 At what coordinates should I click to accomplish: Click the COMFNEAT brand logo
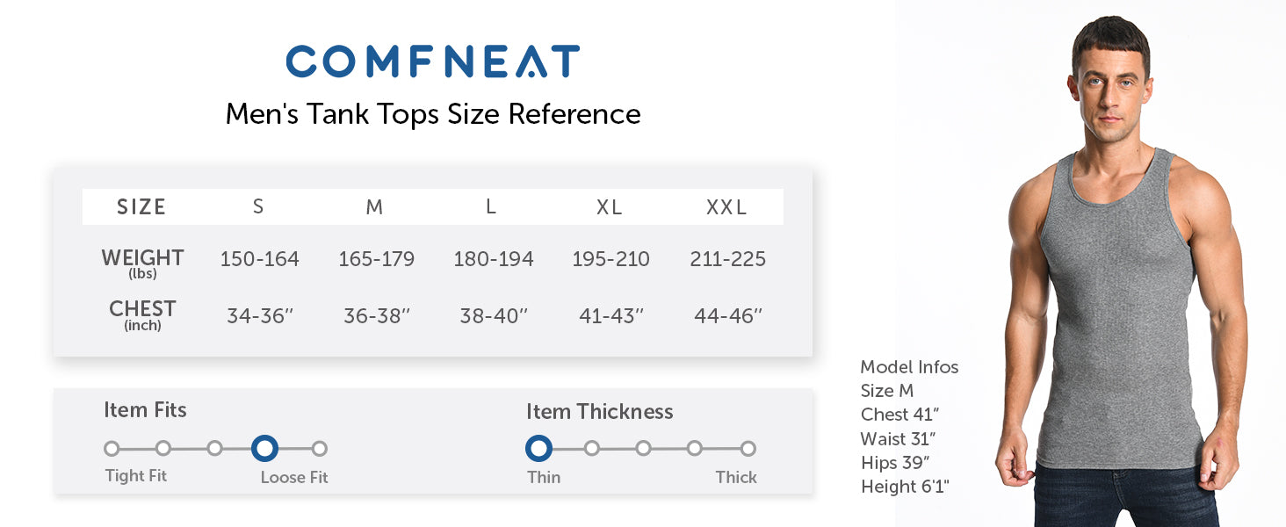pyautogui.click(x=432, y=61)
